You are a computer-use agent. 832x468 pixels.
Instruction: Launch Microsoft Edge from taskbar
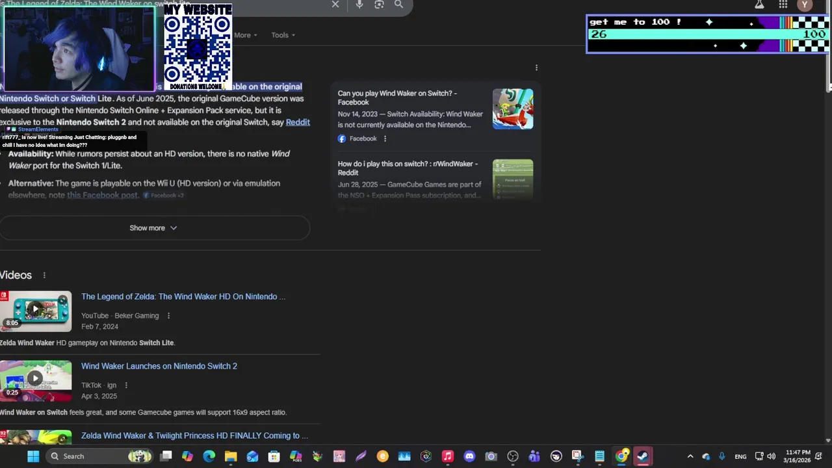(209, 456)
